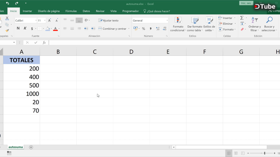
Task: Open the Combinar y centrar dropdown arrow
Action: click(129, 28)
